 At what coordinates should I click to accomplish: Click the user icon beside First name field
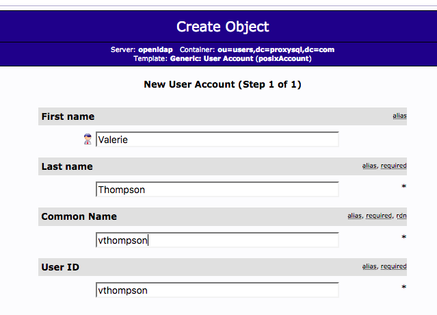click(88, 140)
